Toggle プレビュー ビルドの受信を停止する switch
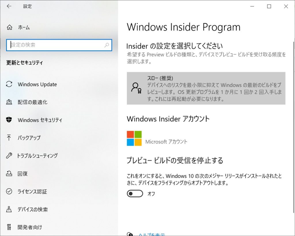This screenshot has width=295, height=236. tap(135, 193)
